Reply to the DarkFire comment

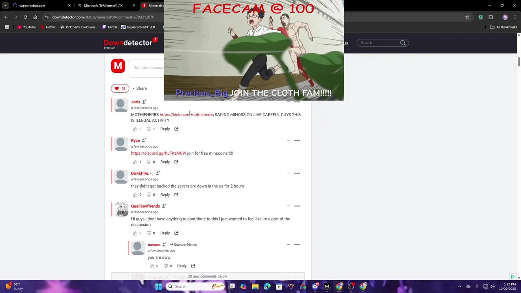(x=165, y=195)
